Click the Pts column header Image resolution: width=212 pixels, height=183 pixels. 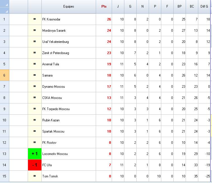104,7
